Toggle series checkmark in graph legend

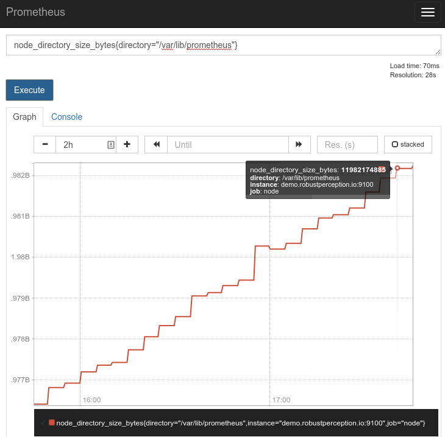tap(43, 422)
